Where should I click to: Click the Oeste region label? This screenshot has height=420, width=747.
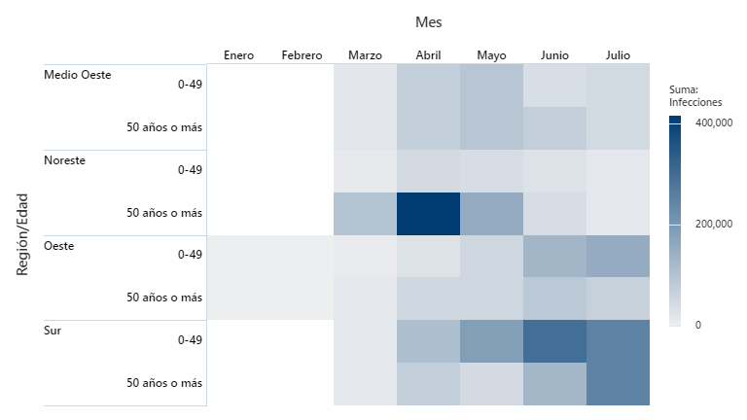click(x=59, y=245)
